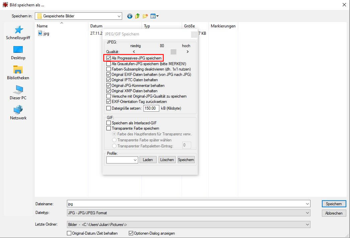
Task: Click main Speichern button
Action: (x=334, y=204)
